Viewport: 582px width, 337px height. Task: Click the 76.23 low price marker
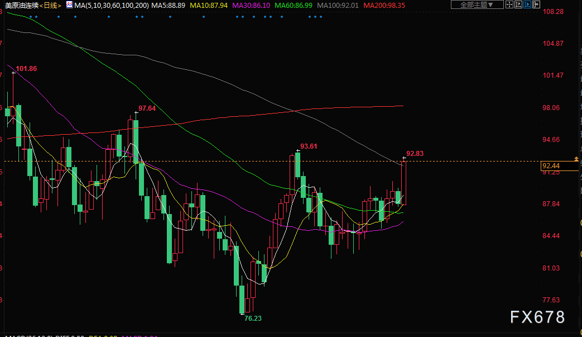(253, 319)
